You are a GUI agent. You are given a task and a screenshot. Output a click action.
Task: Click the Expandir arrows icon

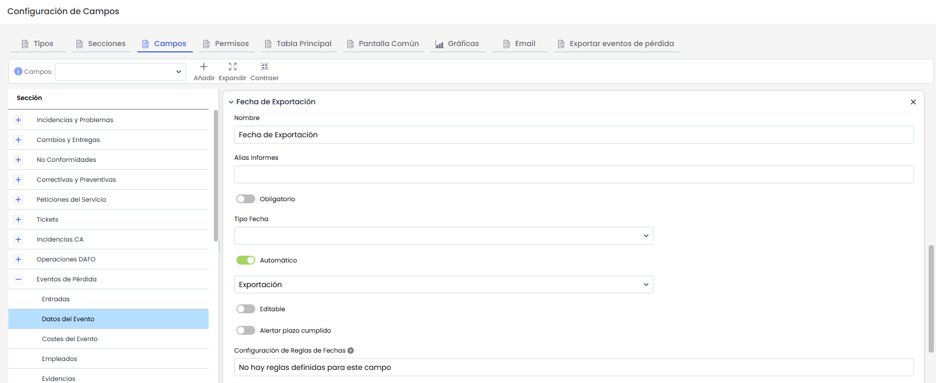(x=233, y=67)
